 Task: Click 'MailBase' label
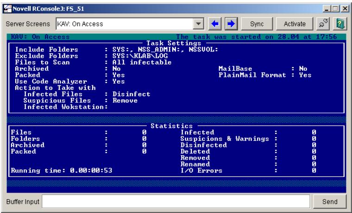coord(235,69)
